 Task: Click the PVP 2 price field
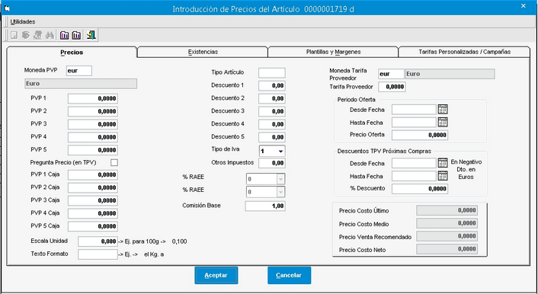[93, 111]
